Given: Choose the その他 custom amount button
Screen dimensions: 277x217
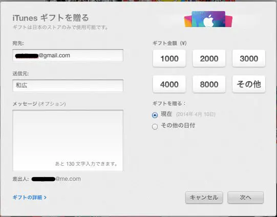Looking at the screenshot, I should click(x=249, y=84).
